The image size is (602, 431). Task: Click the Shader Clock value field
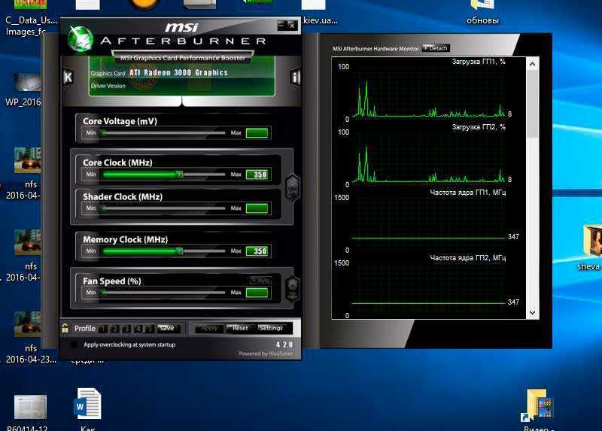click(257, 208)
